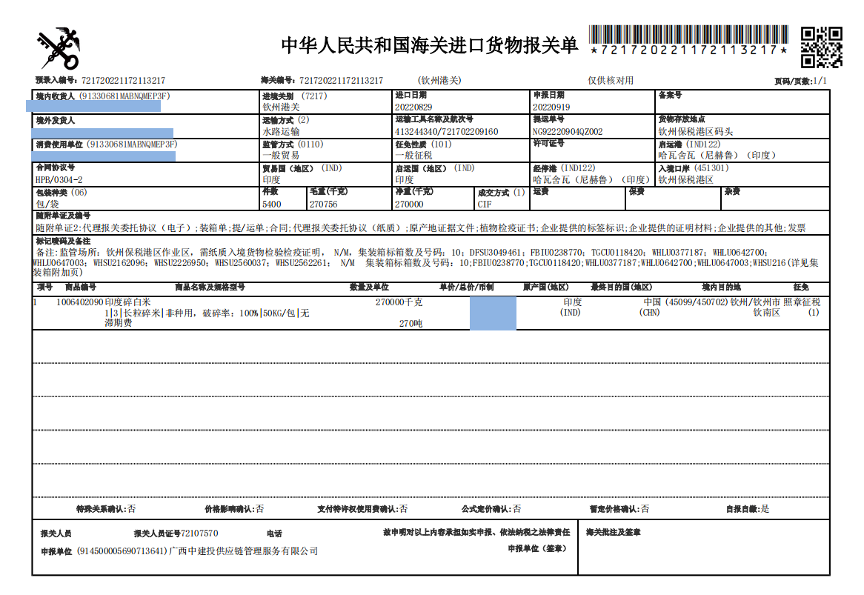Select the 海关编号 value 721720221172113217

point(341,81)
